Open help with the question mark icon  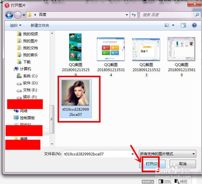coord(194,25)
